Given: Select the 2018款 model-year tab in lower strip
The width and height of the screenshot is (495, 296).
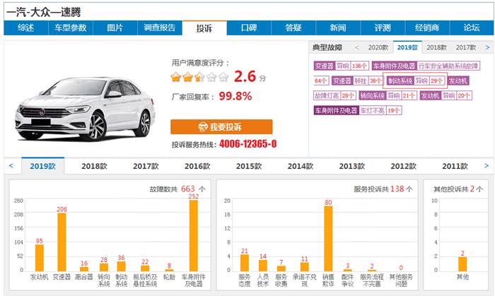Looking at the screenshot, I should coord(94,166).
